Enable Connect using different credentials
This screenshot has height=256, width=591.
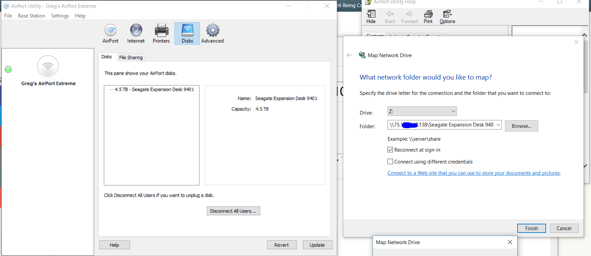pyautogui.click(x=390, y=161)
